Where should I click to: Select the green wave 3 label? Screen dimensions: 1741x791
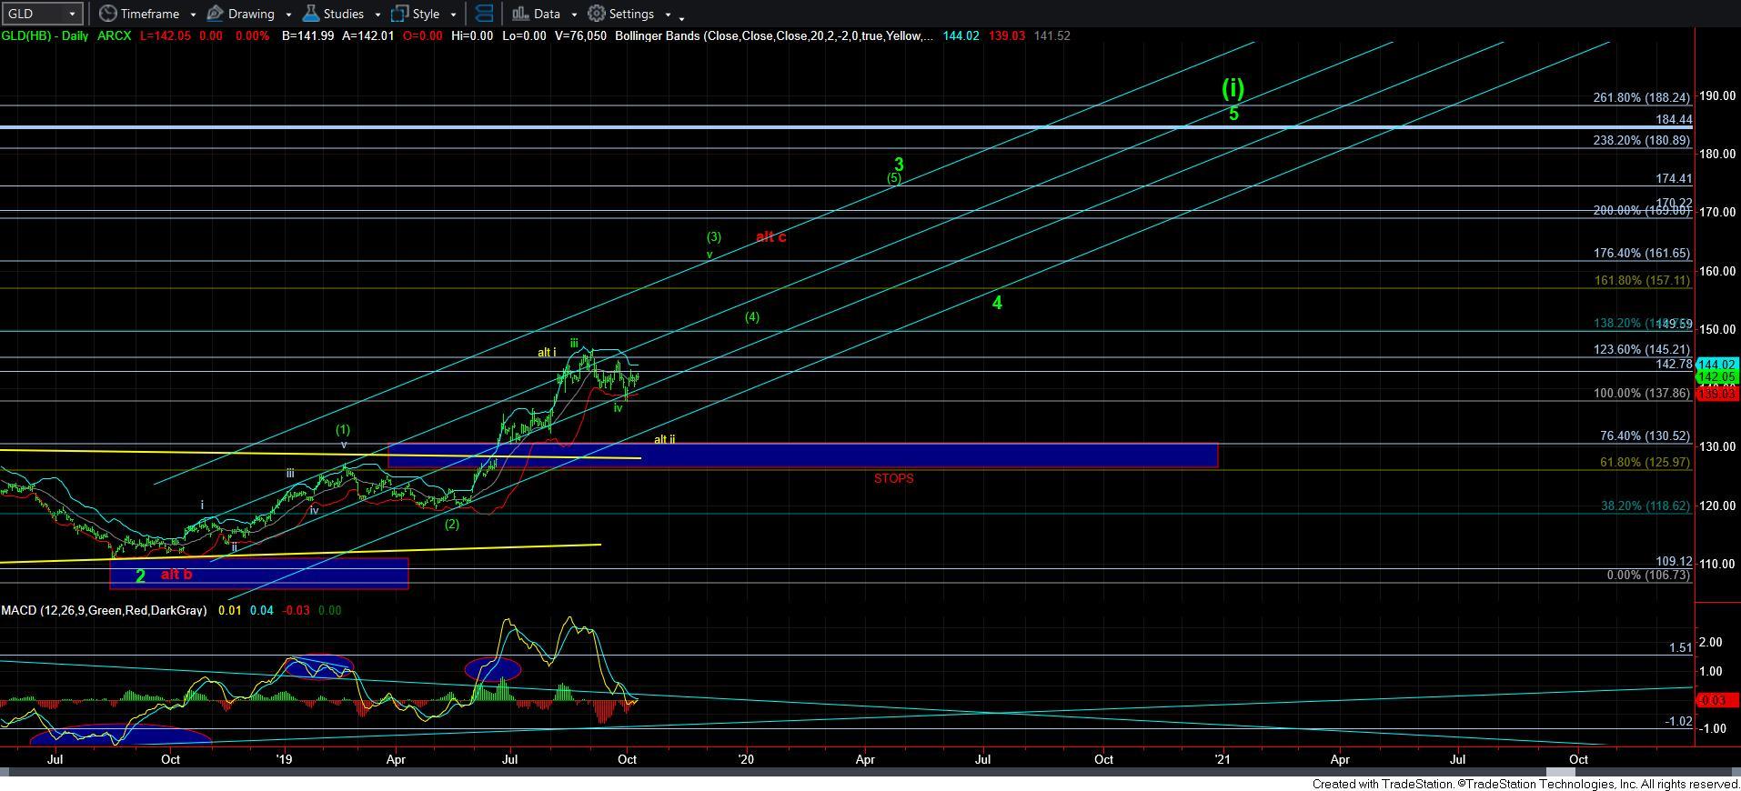(x=899, y=165)
